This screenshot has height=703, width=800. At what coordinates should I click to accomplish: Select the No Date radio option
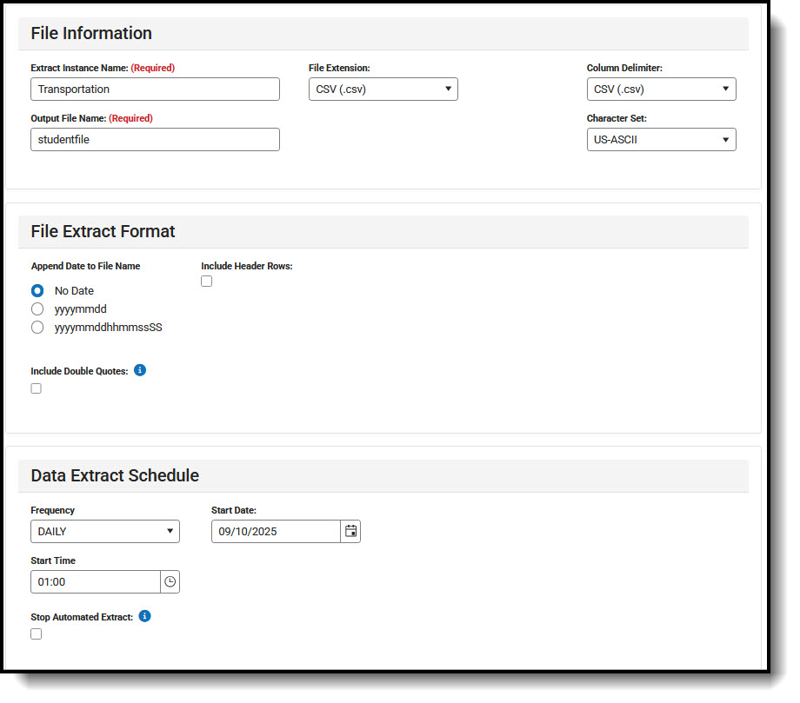(37, 291)
